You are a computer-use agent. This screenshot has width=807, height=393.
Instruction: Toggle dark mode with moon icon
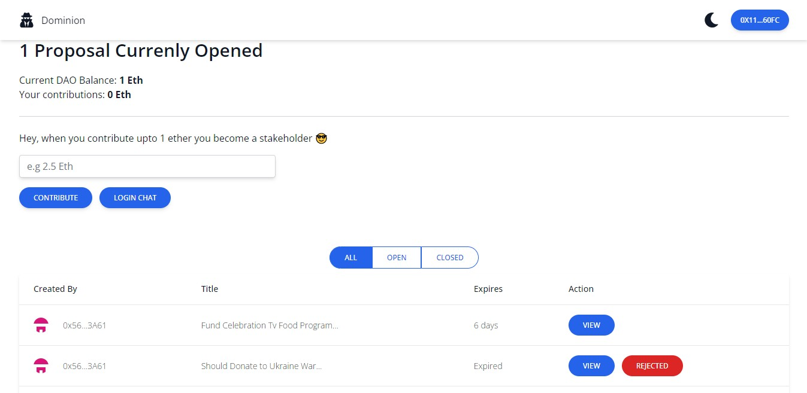pyautogui.click(x=711, y=20)
